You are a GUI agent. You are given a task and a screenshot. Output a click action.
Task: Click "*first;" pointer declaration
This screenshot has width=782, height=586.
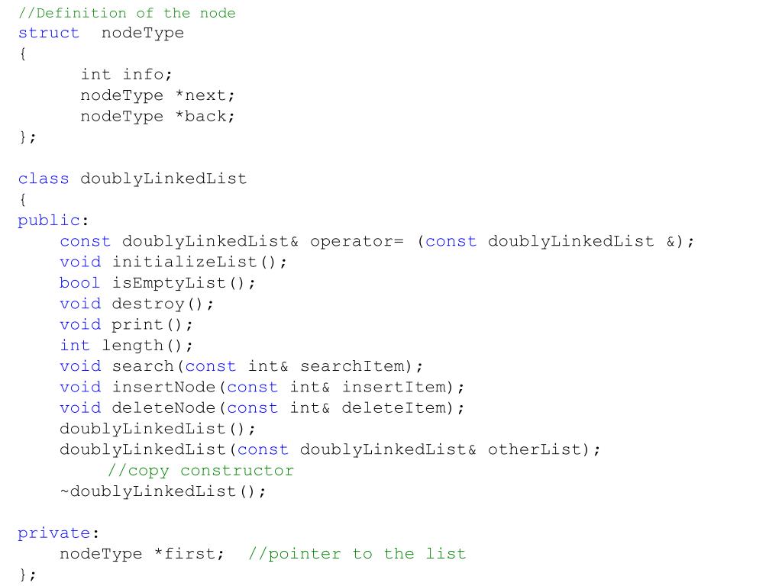[x=189, y=554]
